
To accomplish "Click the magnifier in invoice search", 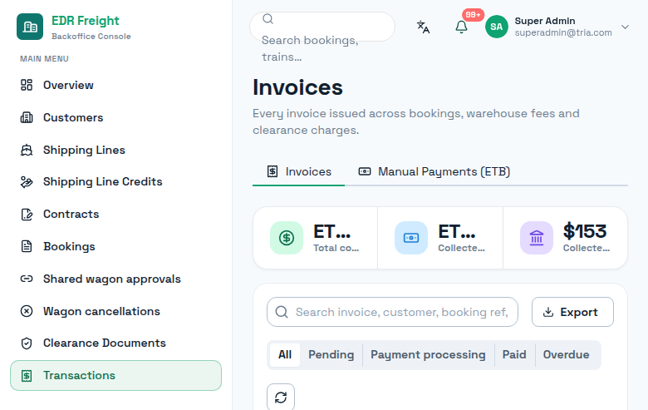I will (282, 312).
